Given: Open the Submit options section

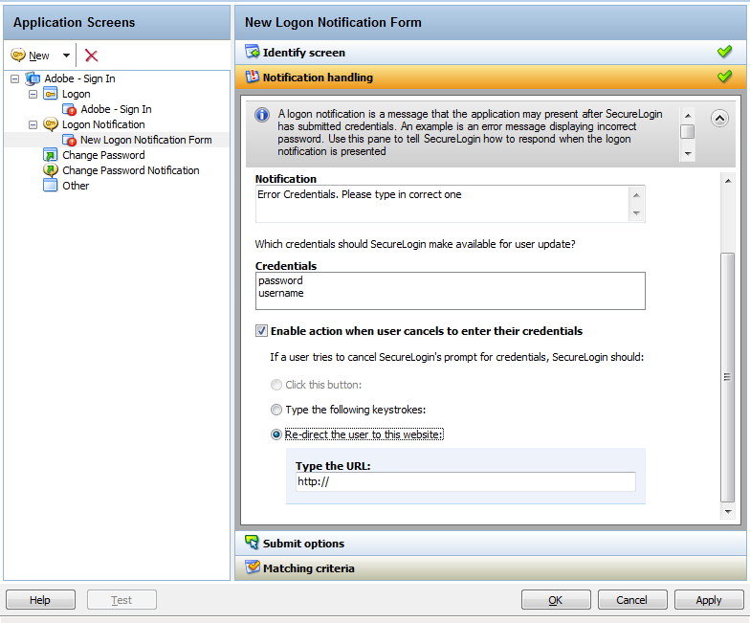Looking at the screenshot, I should tap(490, 544).
